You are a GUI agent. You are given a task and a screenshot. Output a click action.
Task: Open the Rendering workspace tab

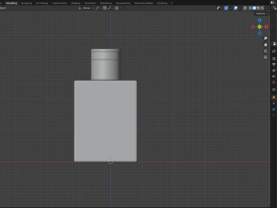[106, 3]
